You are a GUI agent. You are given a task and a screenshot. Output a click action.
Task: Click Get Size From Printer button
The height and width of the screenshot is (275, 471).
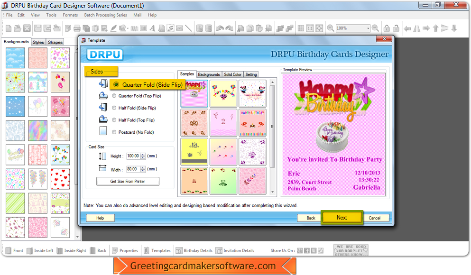coord(128,181)
